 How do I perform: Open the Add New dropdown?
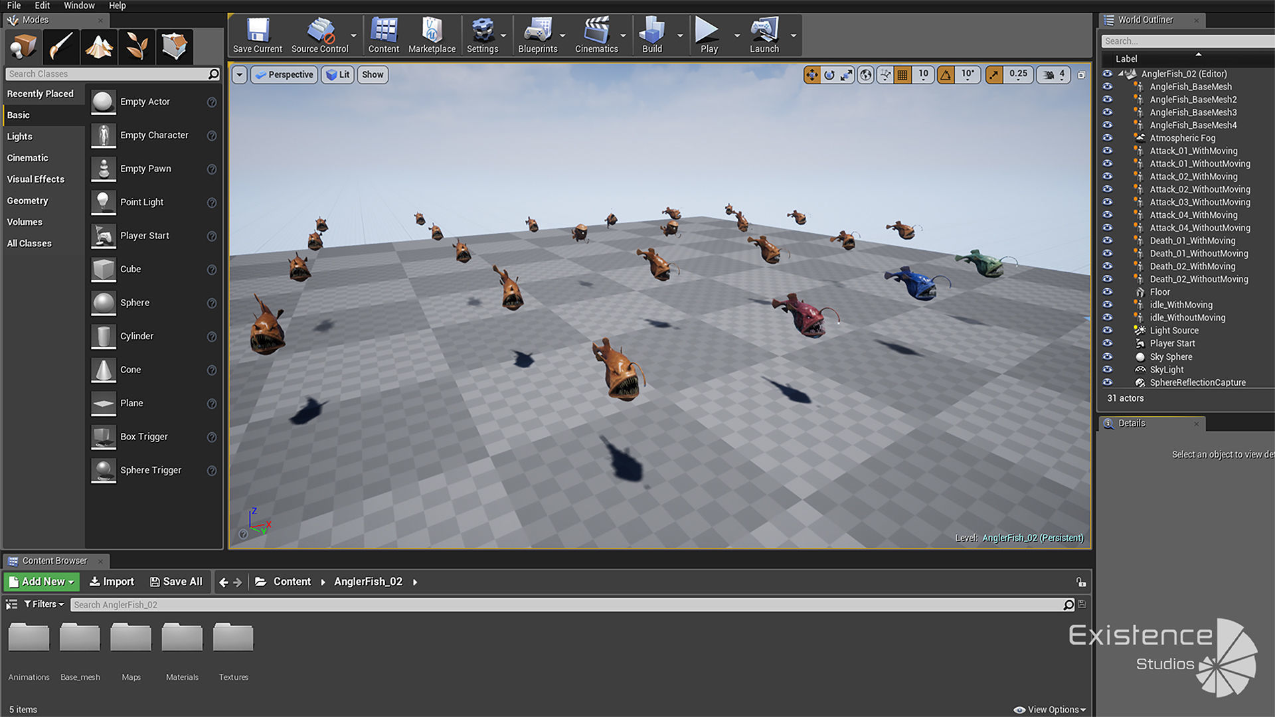click(x=41, y=582)
